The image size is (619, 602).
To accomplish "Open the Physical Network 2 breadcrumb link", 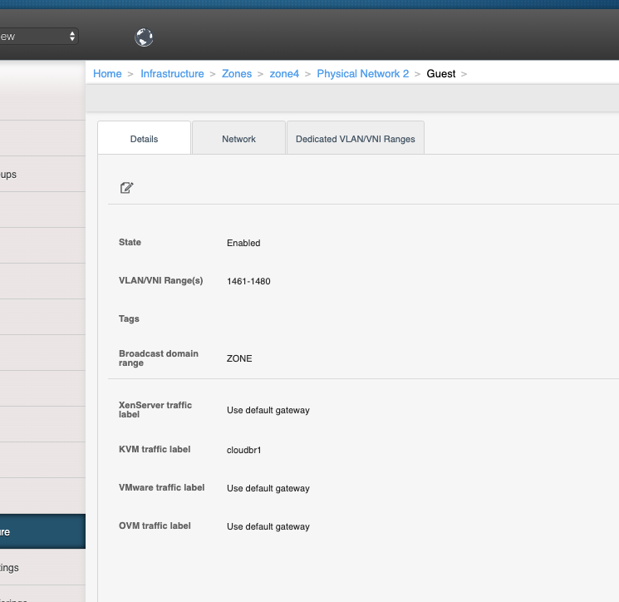I will pos(363,74).
